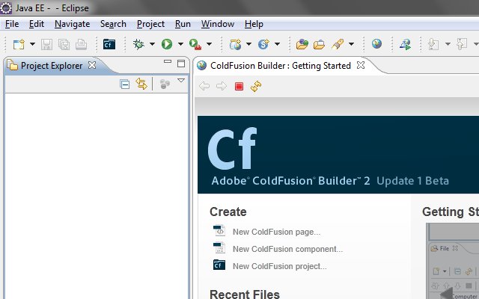Click the Next Annotation toolbar icon
479x299 pixels.
(433, 45)
